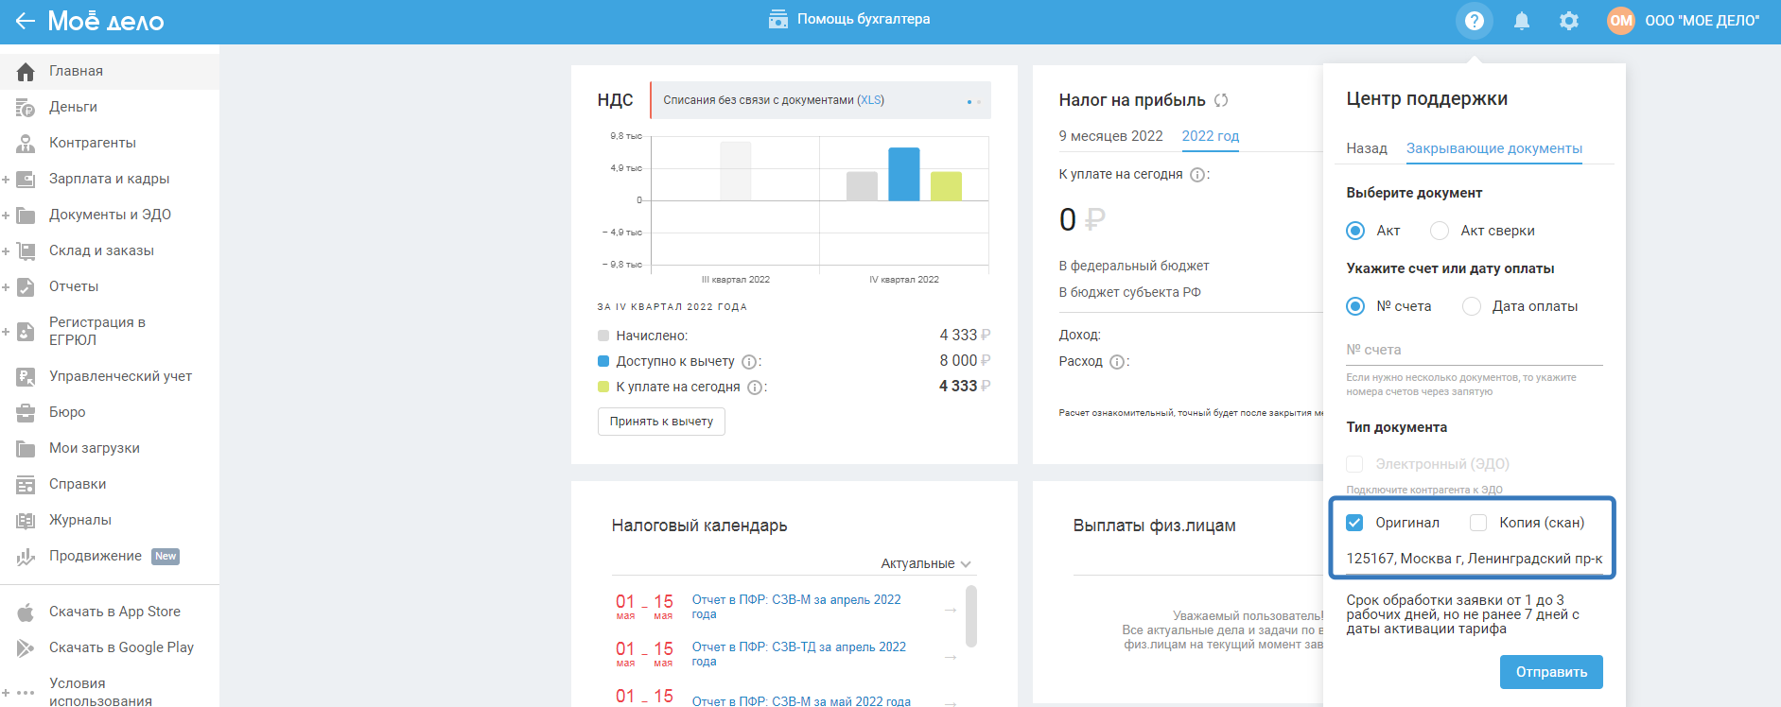The width and height of the screenshot is (1781, 707).
Task: Open settings gear in top bar
Action: (1568, 20)
